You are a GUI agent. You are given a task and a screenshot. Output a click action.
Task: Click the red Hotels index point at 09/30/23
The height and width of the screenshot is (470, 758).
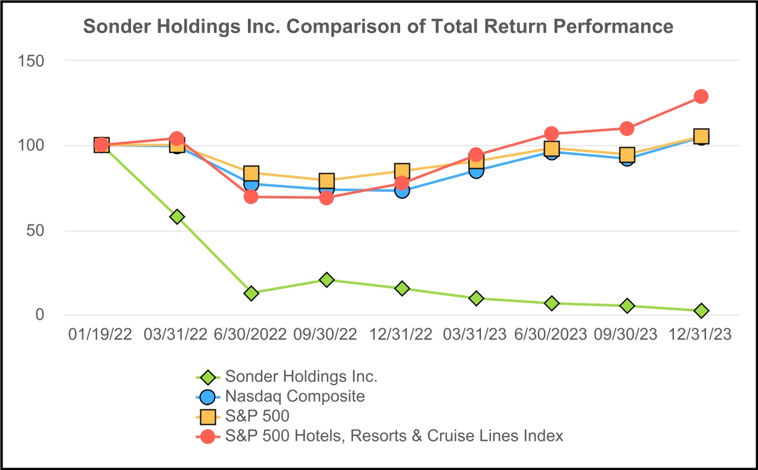tap(626, 129)
